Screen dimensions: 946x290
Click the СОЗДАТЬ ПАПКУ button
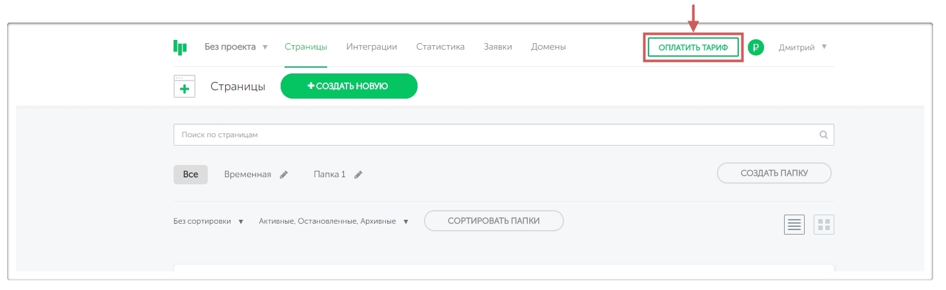click(774, 173)
